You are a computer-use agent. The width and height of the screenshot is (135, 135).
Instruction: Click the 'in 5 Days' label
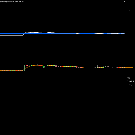(130, 85)
